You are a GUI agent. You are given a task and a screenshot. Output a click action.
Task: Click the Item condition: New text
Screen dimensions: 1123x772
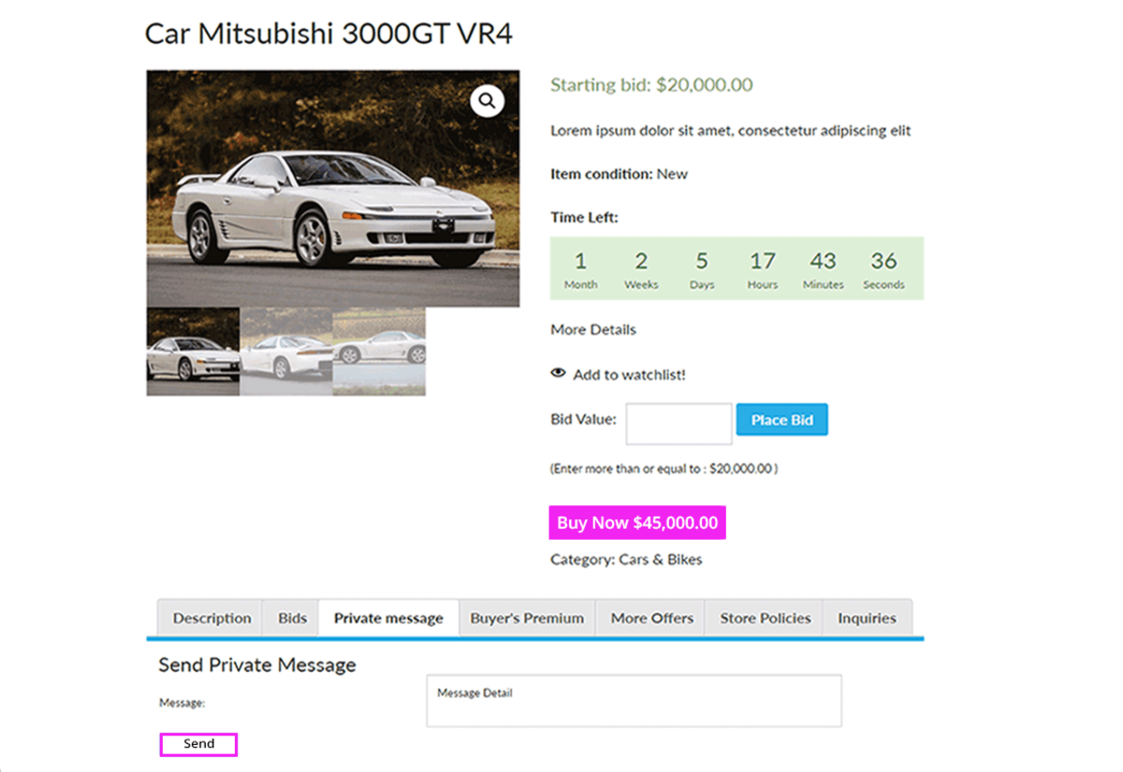619,174
